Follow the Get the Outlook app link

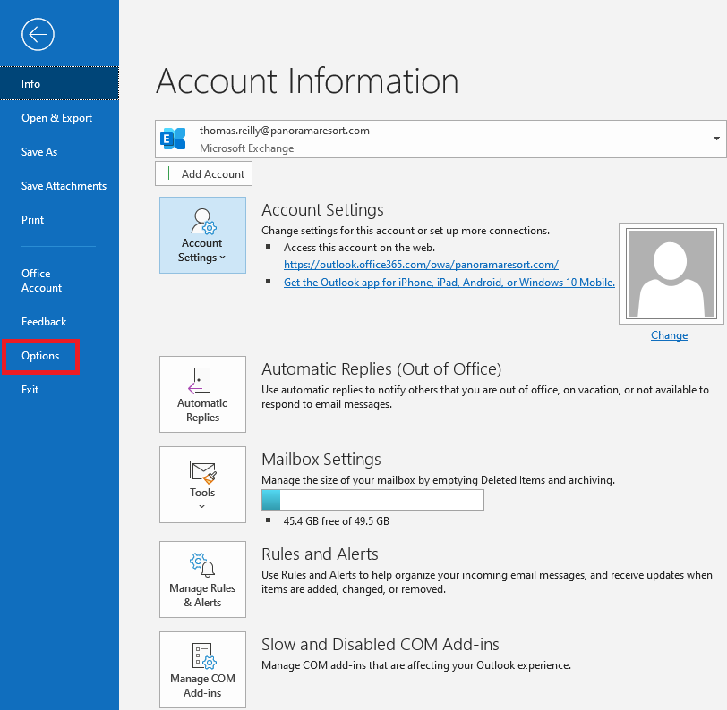(449, 283)
